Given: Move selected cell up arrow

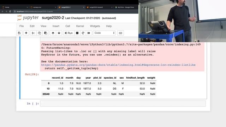Looking at the screenshot, I should [x=53, y=33].
